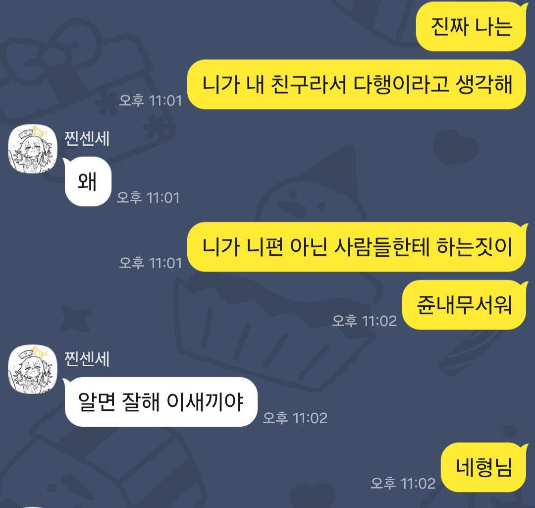The height and width of the screenshot is (508, 535).
Task: Open 찐센세's avatar beside '알면 잘해 이새끼야'
Action: pos(33,369)
